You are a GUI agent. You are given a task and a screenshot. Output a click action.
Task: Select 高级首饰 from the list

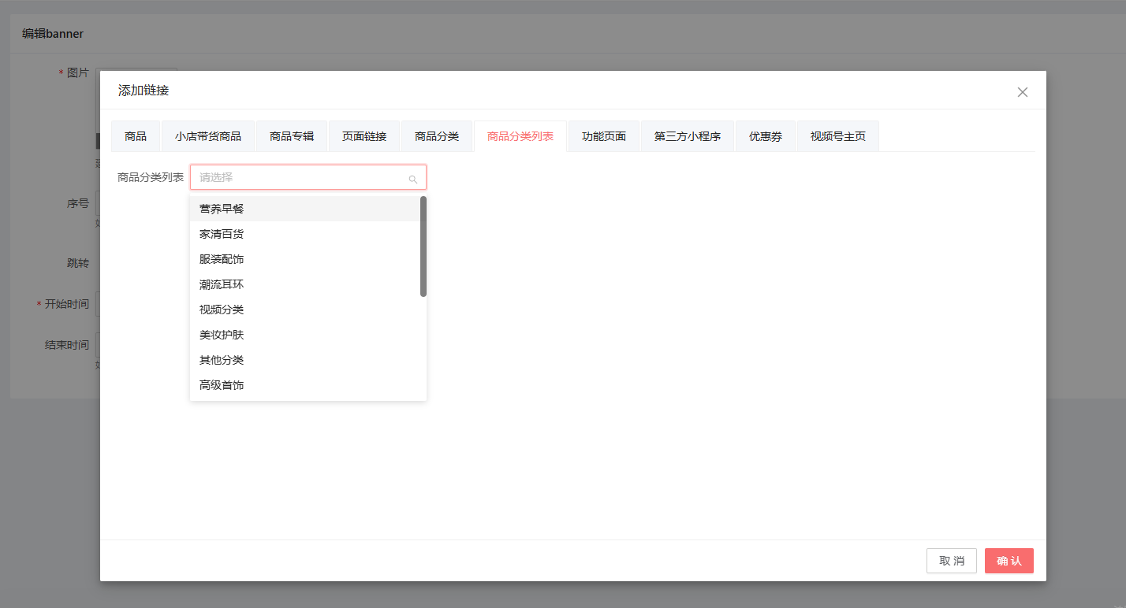point(305,385)
